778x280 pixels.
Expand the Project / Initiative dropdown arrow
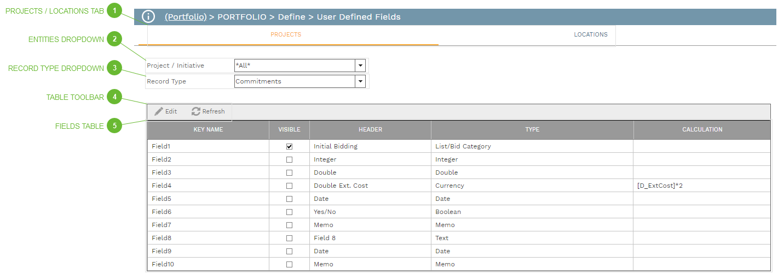click(x=360, y=65)
